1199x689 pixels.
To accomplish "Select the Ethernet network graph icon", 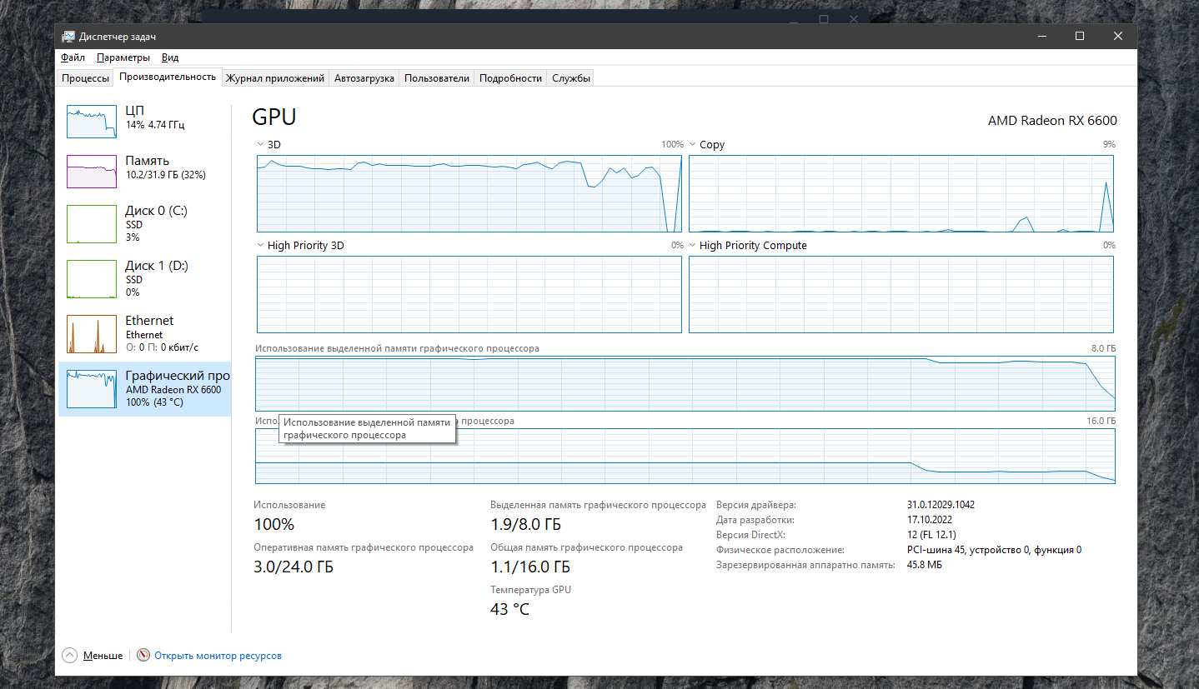I will coord(92,334).
